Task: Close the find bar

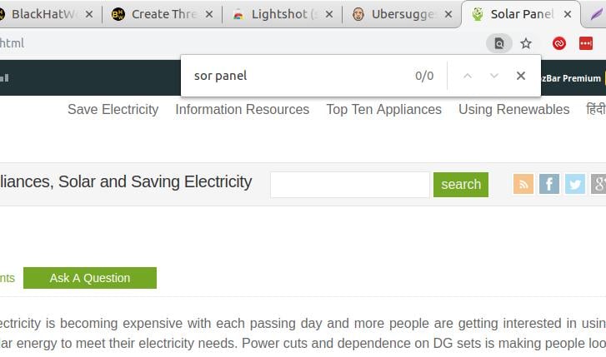Action: (x=521, y=76)
